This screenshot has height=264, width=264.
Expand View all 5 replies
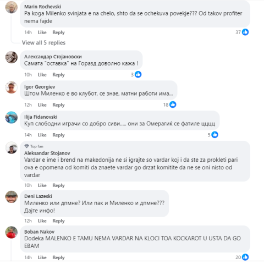[43, 42]
